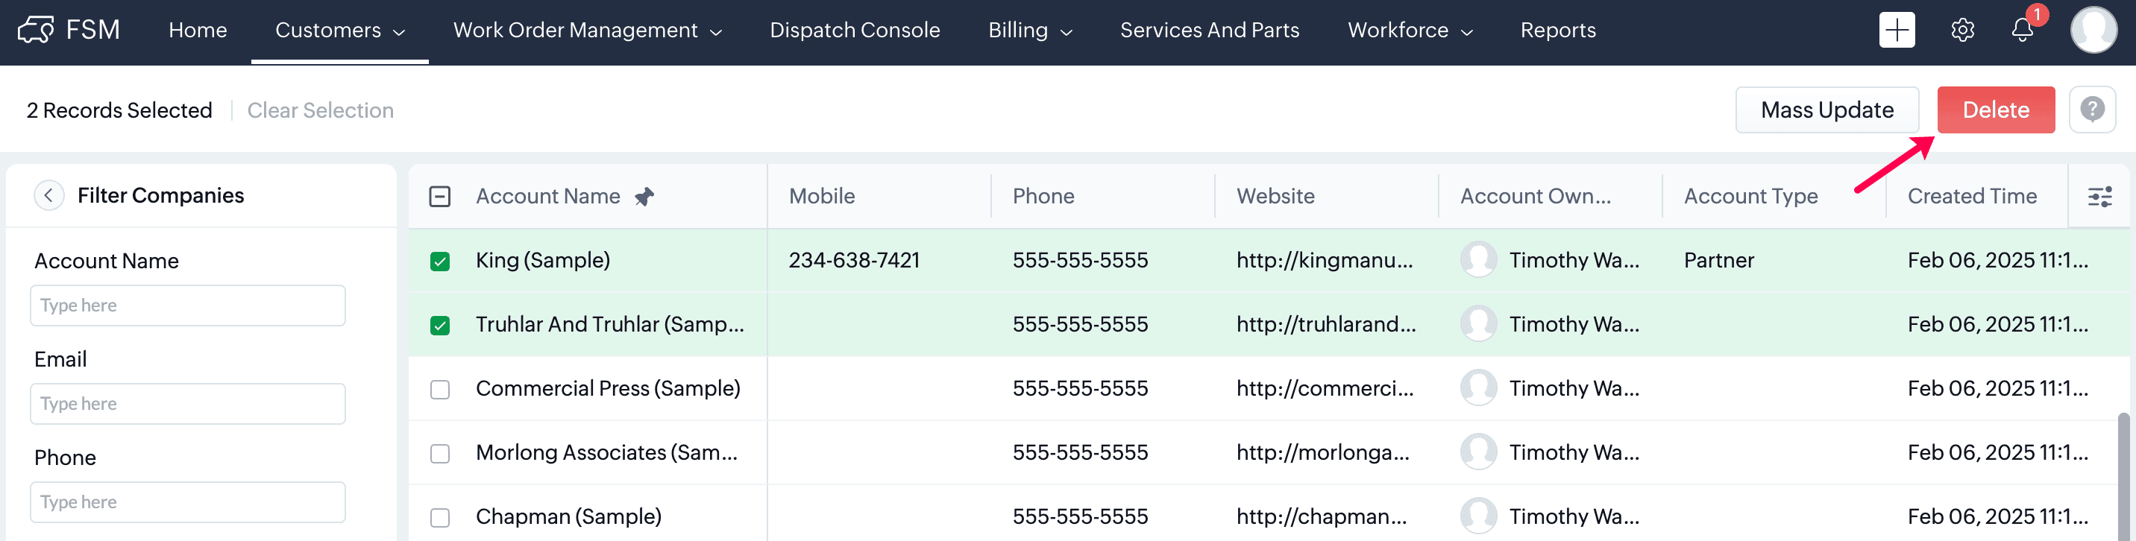The height and width of the screenshot is (541, 2136).
Task: Open the column settings icon
Action: [x=2099, y=196]
